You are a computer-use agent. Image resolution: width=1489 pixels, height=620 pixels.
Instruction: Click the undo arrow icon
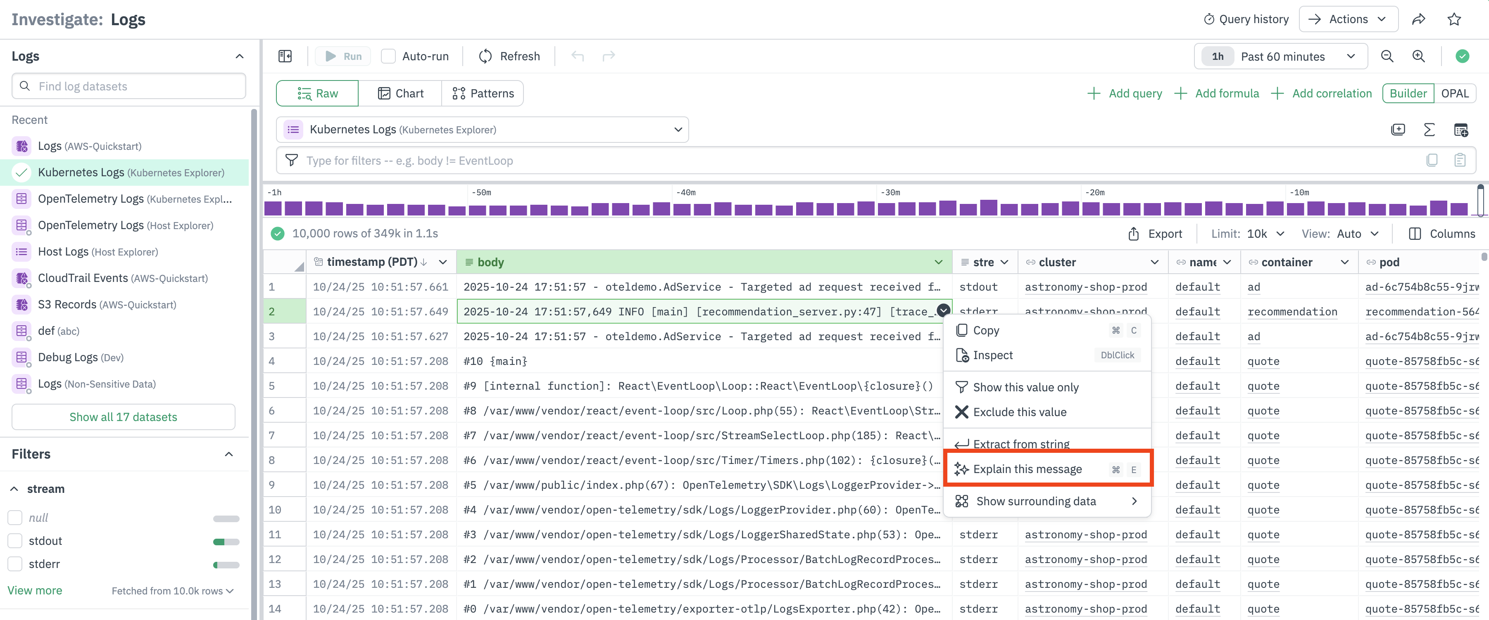click(578, 56)
